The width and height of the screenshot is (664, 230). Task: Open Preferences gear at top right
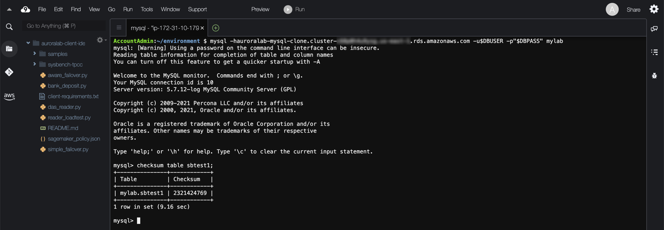[654, 9]
